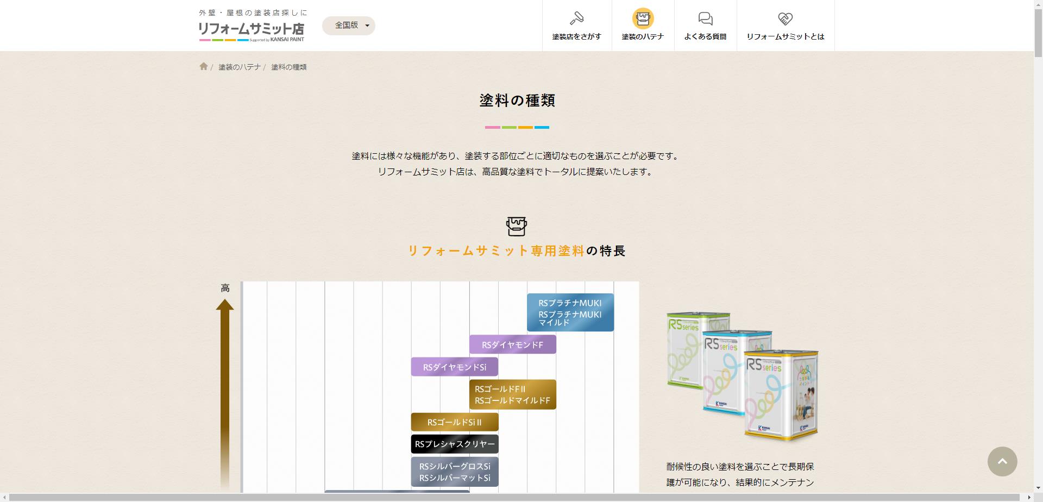Select the RSプラチナMUKI label in the chart
The width and height of the screenshot is (1043, 502).
569,312
